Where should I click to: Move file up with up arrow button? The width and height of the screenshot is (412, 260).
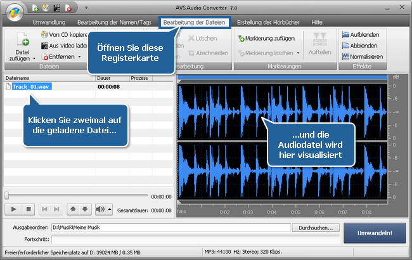74,209
